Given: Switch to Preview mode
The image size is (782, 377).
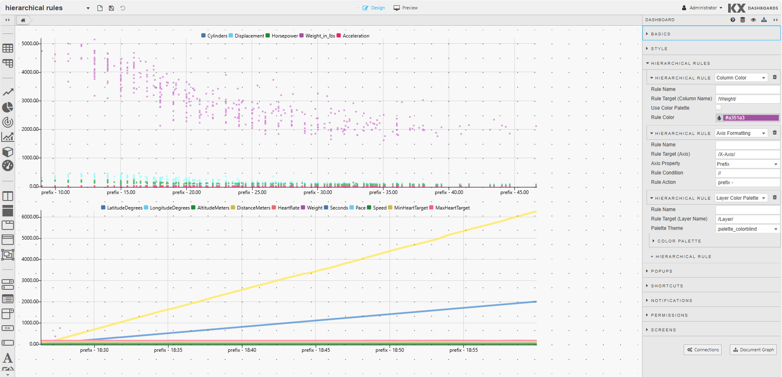Looking at the screenshot, I should tap(405, 8).
